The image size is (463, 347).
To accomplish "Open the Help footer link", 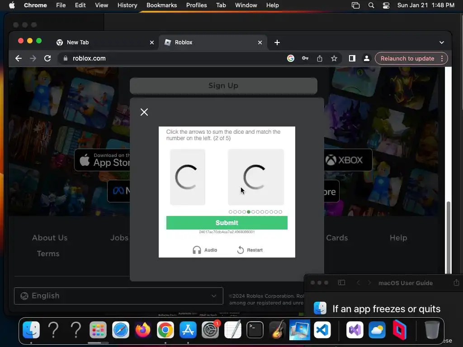I will click(398, 238).
